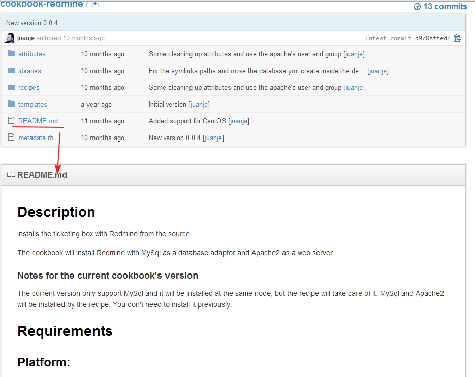The image size is (475, 377).
Task: Click juanje link in libraries row
Action: pos(378,71)
